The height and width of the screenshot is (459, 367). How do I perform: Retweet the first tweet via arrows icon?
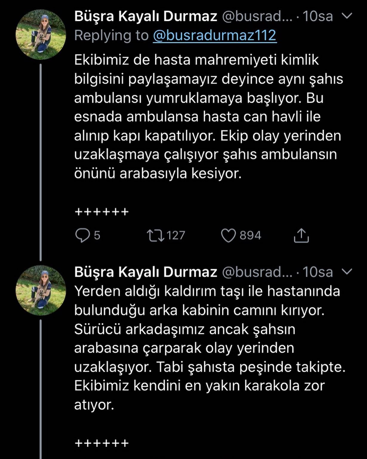tap(155, 235)
